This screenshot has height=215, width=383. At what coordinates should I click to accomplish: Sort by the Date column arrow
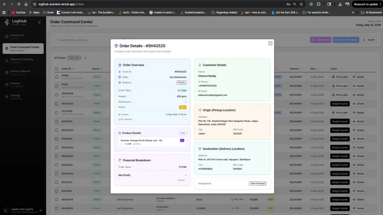tap(317, 69)
